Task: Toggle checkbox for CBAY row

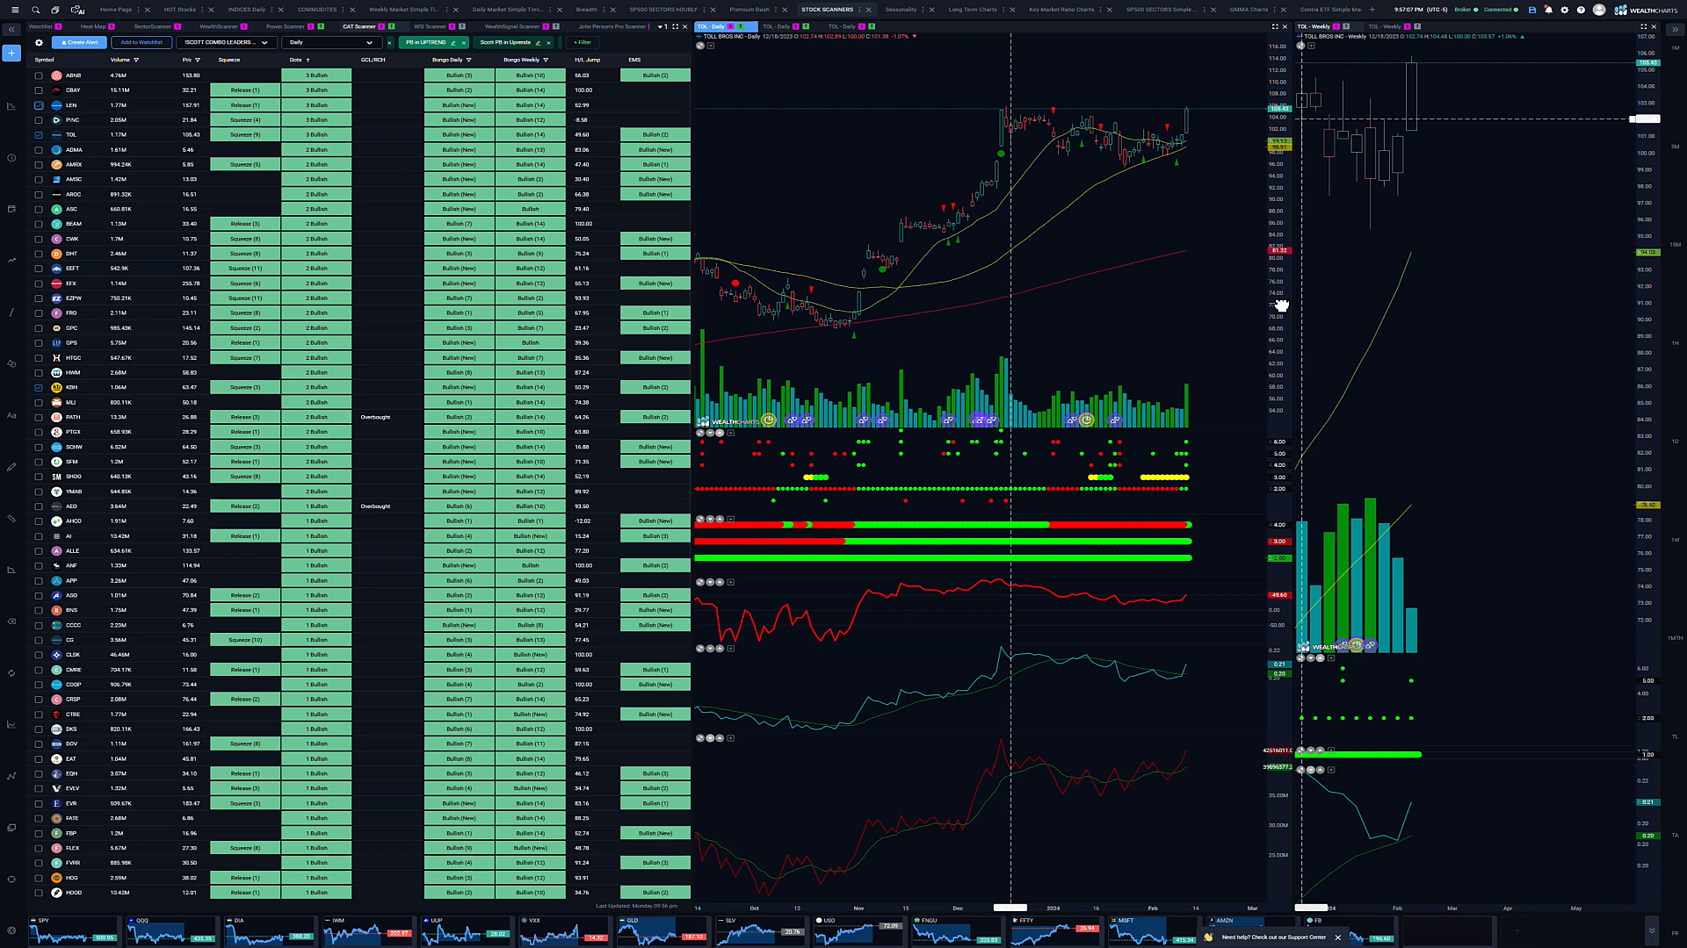Action: (x=39, y=90)
